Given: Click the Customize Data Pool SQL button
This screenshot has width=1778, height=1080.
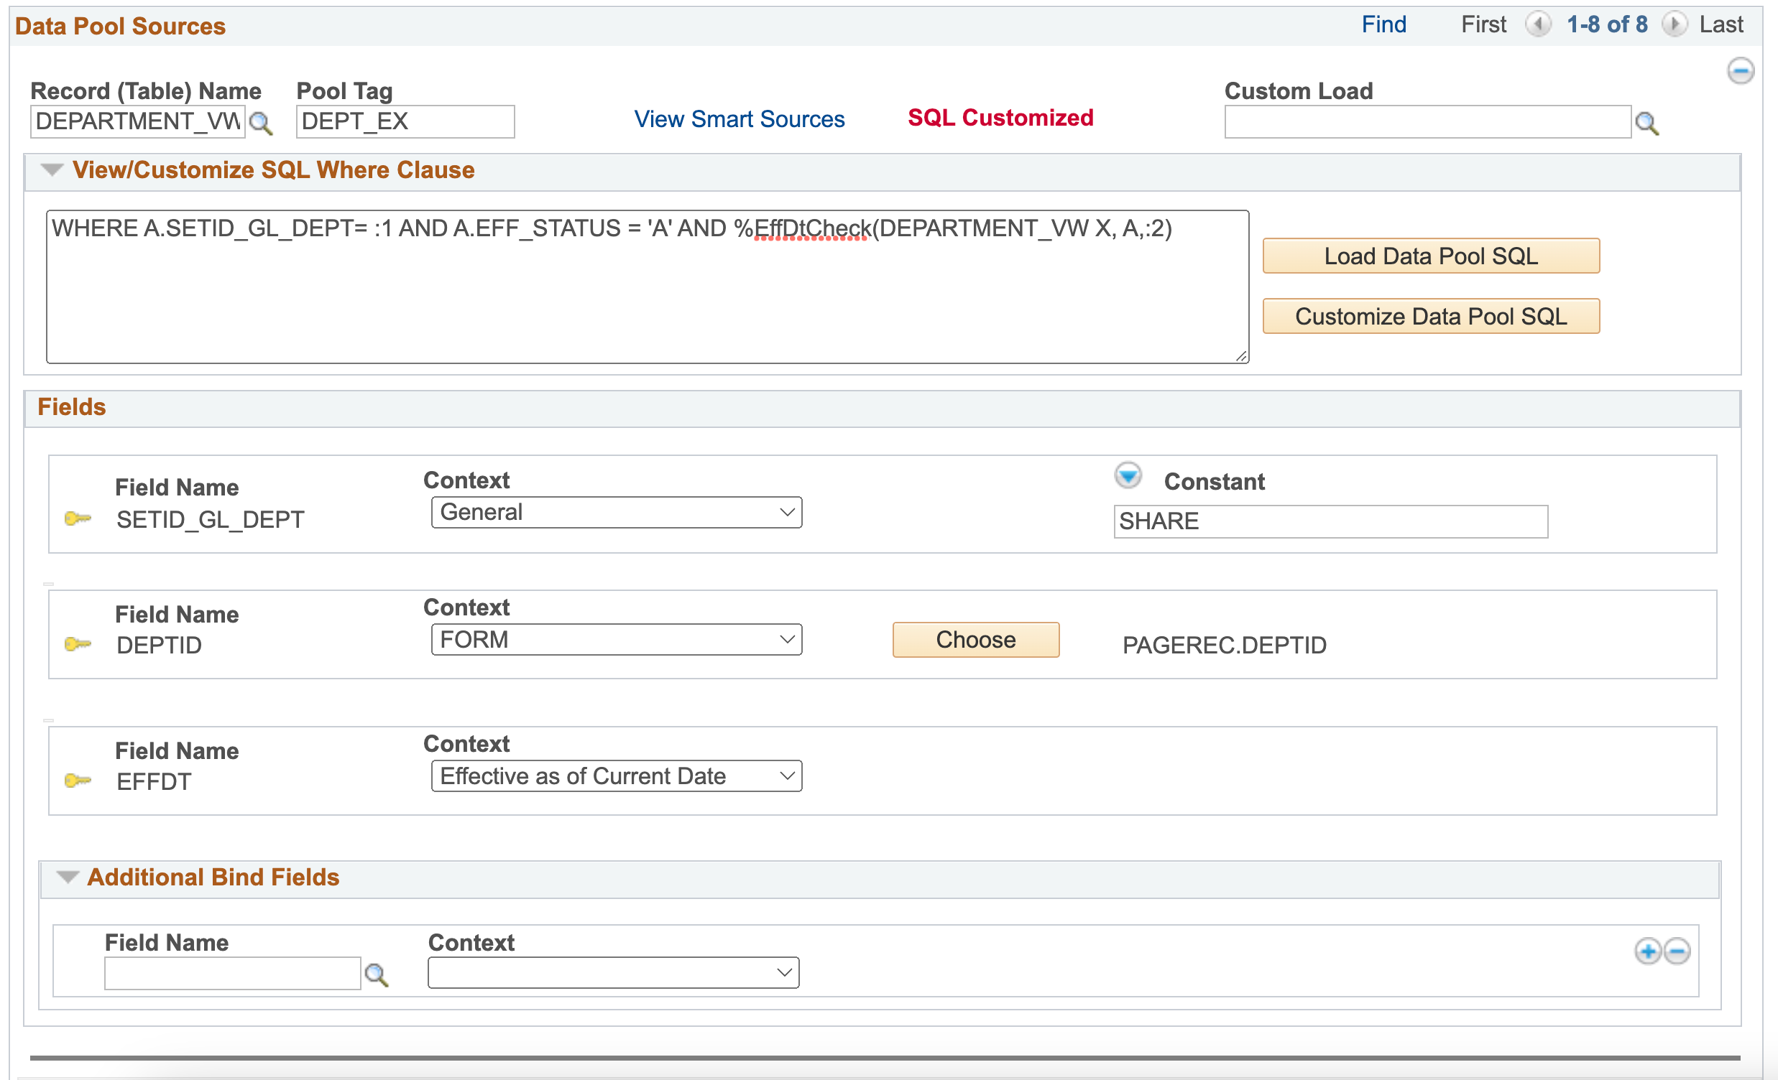Looking at the screenshot, I should click(1432, 317).
